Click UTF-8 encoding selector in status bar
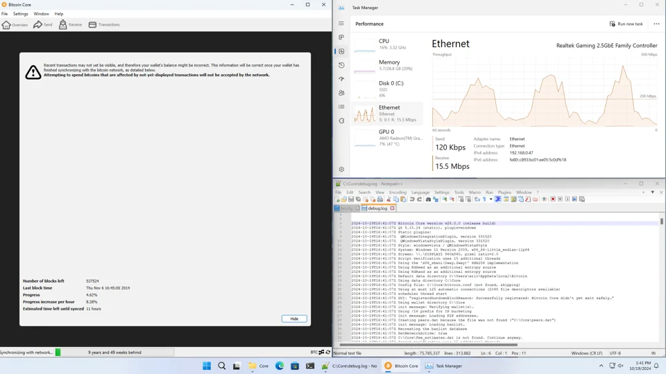This screenshot has height=374, width=666. tap(615, 353)
